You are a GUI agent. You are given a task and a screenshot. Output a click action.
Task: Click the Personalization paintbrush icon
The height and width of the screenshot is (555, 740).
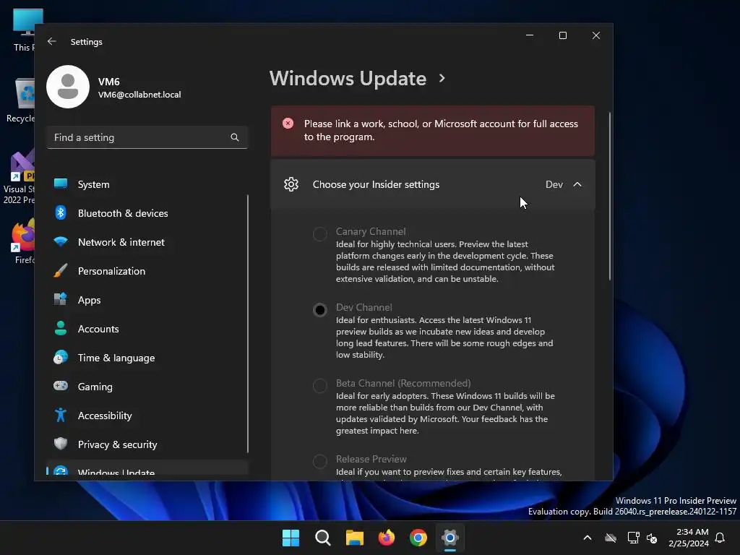pos(61,270)
